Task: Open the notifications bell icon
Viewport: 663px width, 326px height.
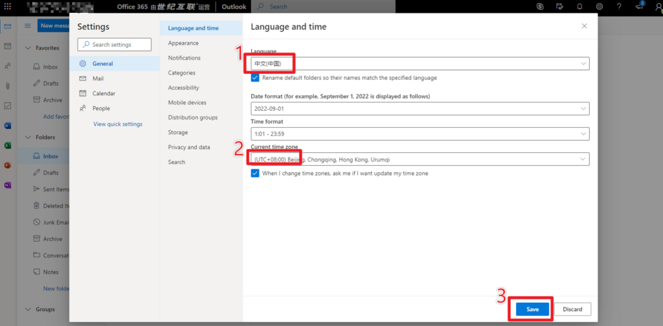Action: point(579,6)
